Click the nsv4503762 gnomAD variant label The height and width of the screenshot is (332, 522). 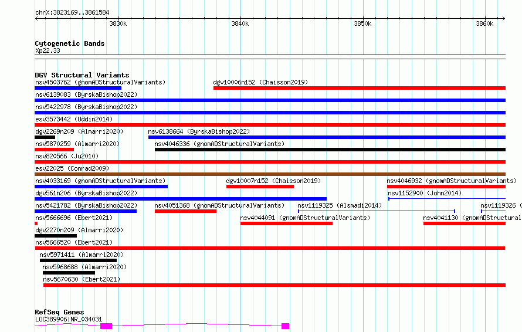(x=100, y=82)
